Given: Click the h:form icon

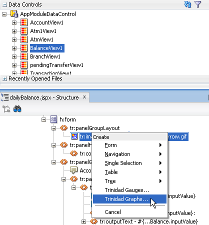Looking at the screenshot, I should 54,119.
